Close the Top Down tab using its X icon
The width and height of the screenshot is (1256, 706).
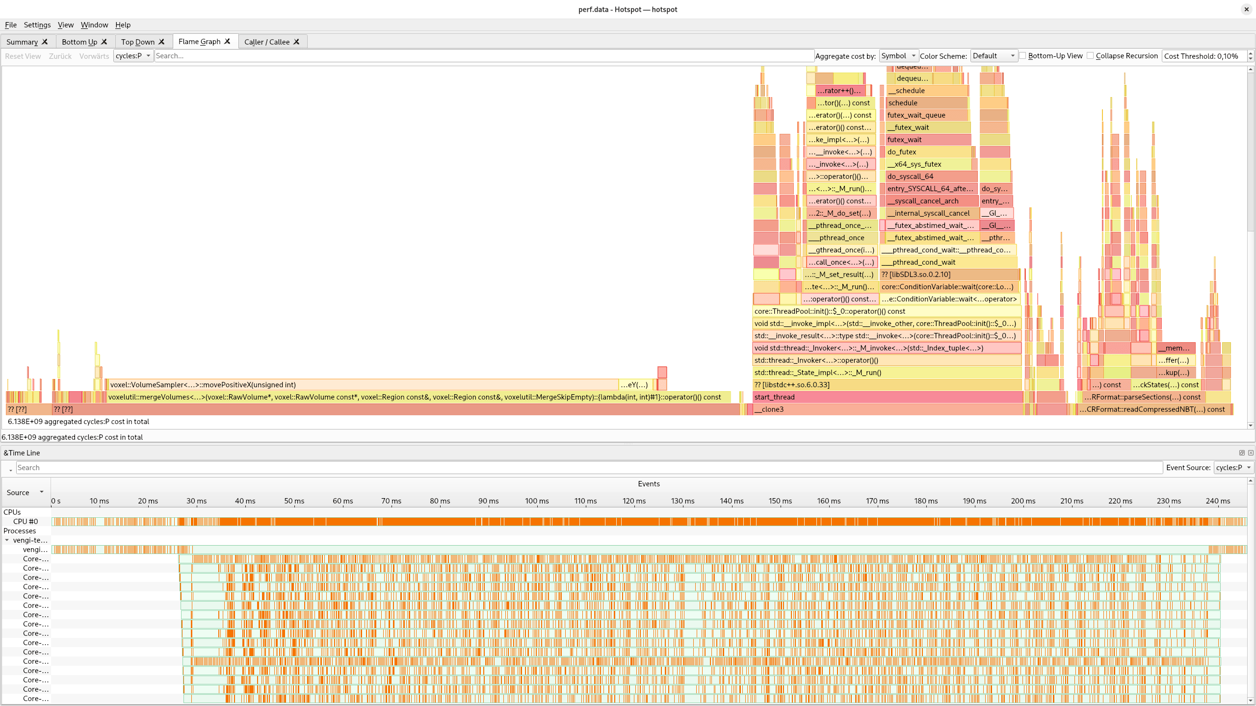161,42
